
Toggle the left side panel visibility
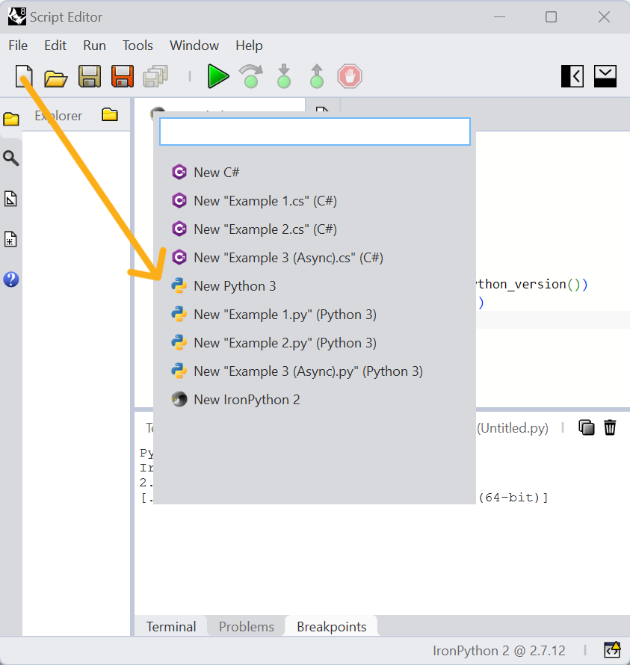572,76
